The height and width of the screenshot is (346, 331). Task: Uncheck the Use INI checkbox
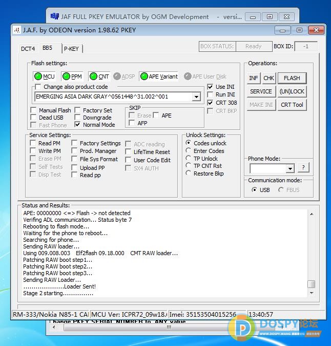point(211,87)
